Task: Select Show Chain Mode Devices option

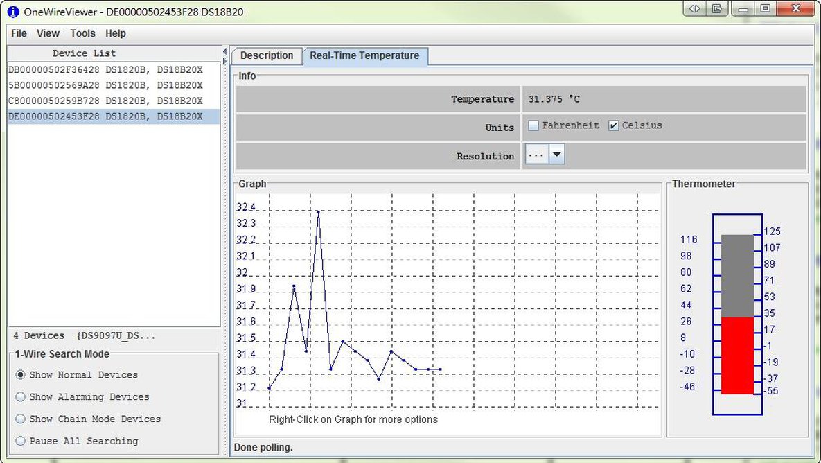Action: click(21, 419)
